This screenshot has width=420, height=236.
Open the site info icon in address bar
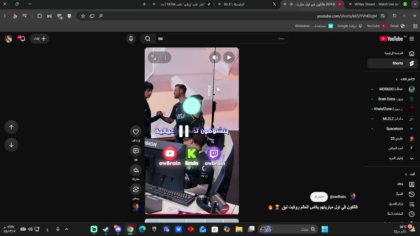coord(383,16)
